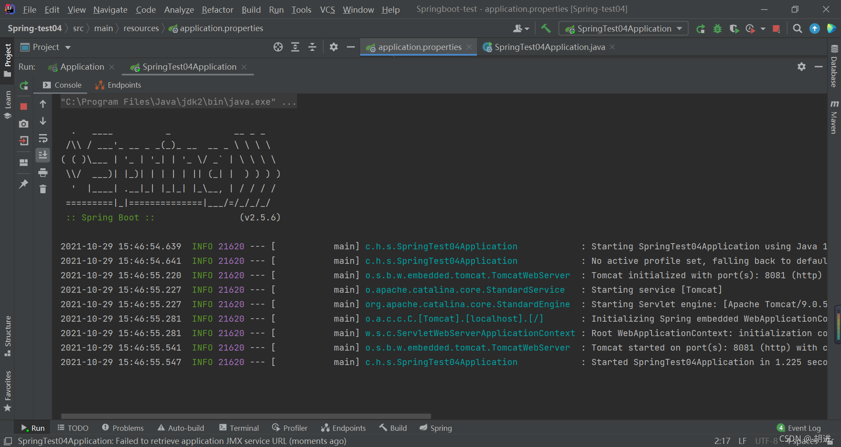Click the resources breadcrumb
Viewport: 841px width, 447px height.
(141, 28)
